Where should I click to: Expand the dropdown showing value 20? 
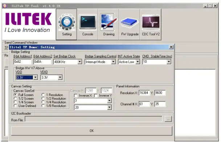[x=109, y=108]
